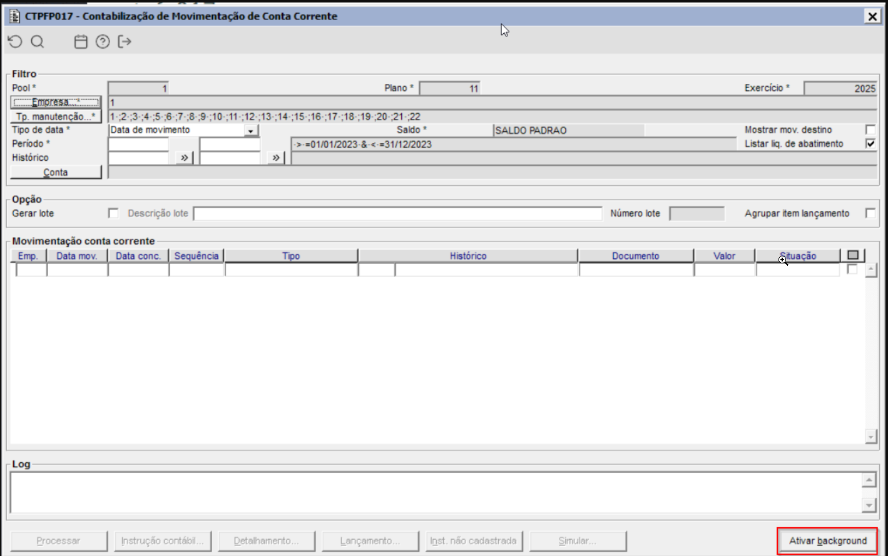Toggle the Agrupar item lançamento checkbox
The width and height of the screenshot is (888, 556).
coord(870,213)
